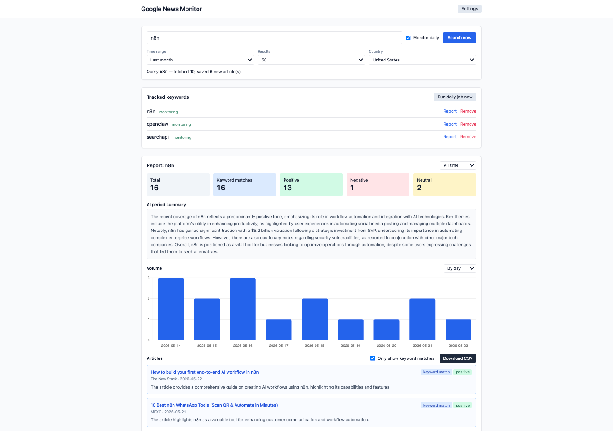Click the monitoring status next to openclaw
The height and width of the screenshot is (431, 613).
pos(181,125)
